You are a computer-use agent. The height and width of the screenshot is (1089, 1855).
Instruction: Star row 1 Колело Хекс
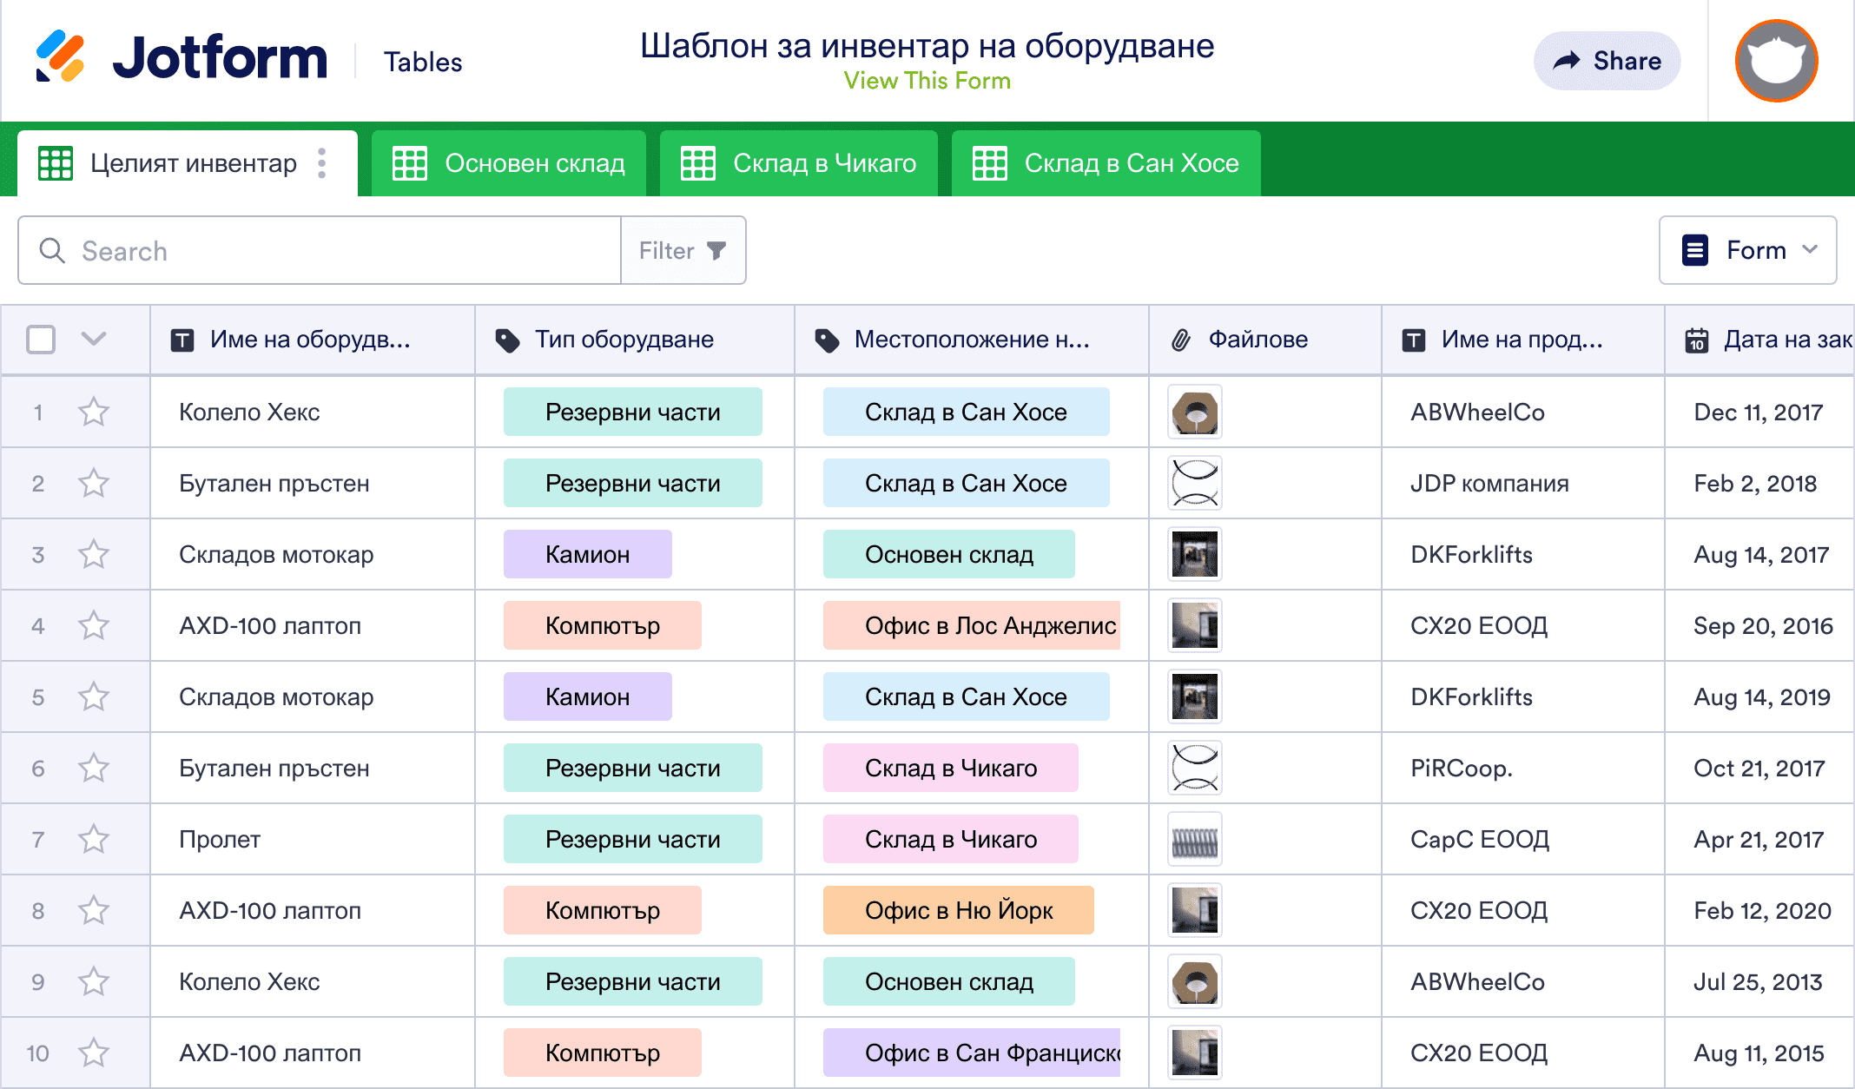[94, 412]
